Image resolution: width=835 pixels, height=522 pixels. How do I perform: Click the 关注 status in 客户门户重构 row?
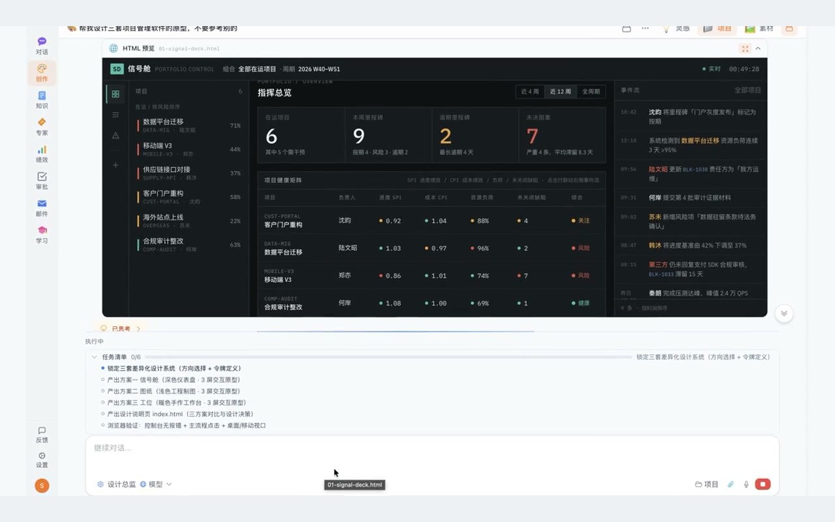click(580, 221)
